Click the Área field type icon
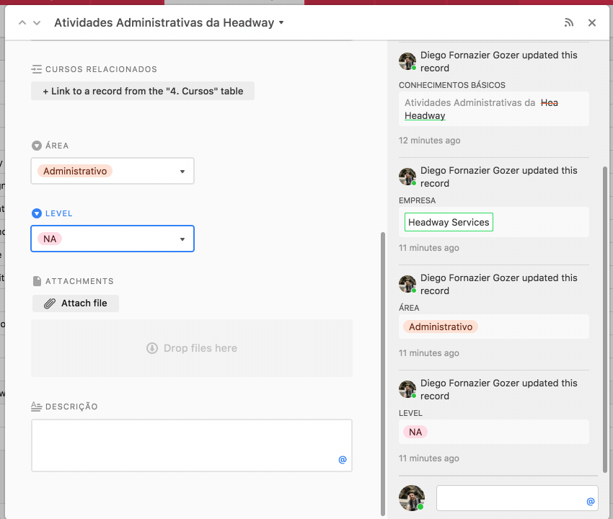613x519 pixels. [x=37, y=146]
